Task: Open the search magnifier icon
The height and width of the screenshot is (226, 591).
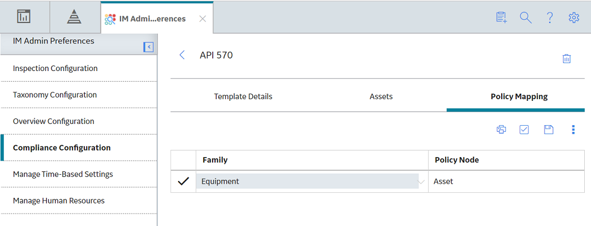Action: pos(525,17)
